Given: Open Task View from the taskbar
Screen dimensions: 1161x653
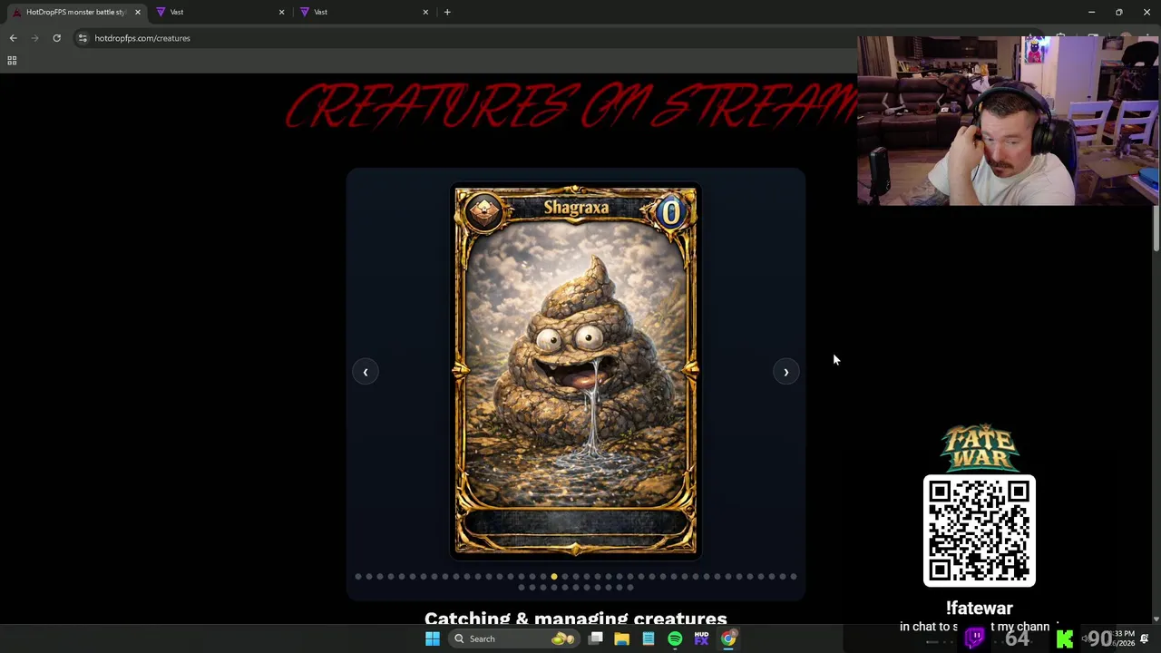Looking at the screenshot, I should (596, 638).
